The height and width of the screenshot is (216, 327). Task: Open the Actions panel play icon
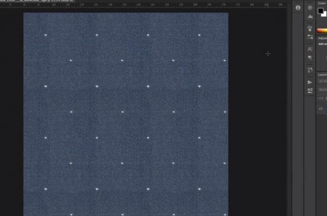[310, 82]
